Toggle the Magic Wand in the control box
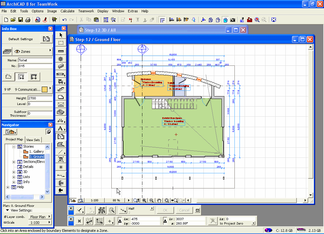Image resolution: width=324 pixels, height=234 pixels. (111, 210)
